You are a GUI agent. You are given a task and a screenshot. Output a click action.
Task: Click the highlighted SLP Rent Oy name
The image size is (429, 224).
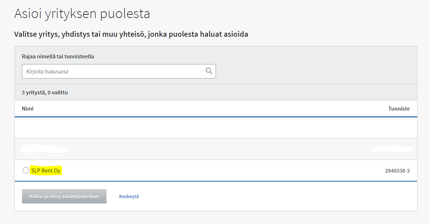click(x=46, y=171)
